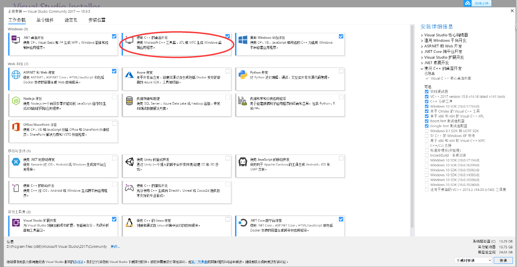Enable optional C++/CLI 支持 component
This screenshot has width=517, height=267.
pyautogui.click(x=427, y=145)
